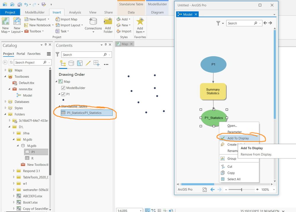Viewport: 296px width, 212px height.
Task: Expand the Jifna folder
Action: [14, 133]
